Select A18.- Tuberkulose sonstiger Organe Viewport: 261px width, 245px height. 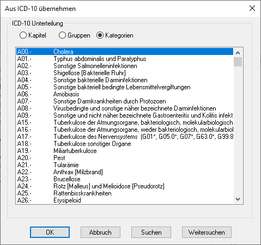click(x=125, y=144)
